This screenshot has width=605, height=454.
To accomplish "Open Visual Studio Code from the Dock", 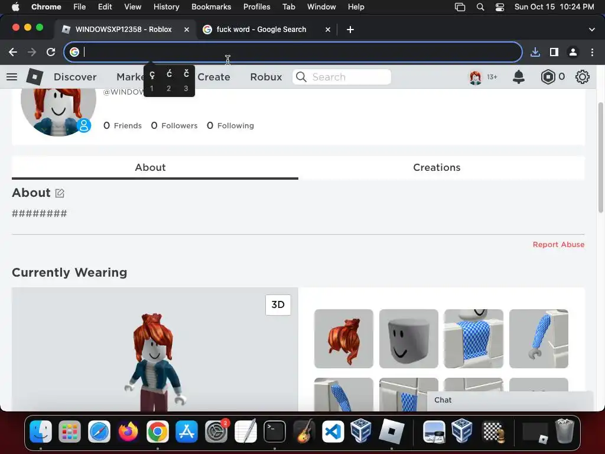I will point(333,431).
